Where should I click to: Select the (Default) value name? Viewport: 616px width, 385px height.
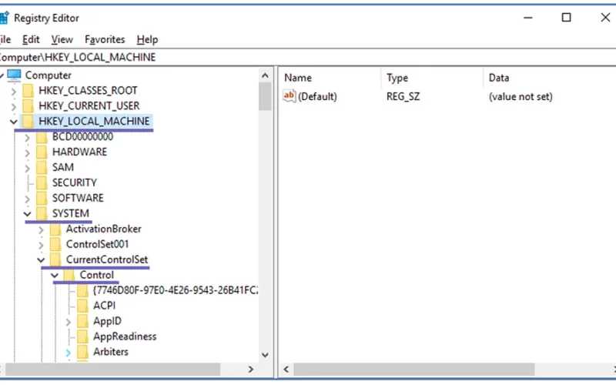pyautogui.click(x=317, y=96)
